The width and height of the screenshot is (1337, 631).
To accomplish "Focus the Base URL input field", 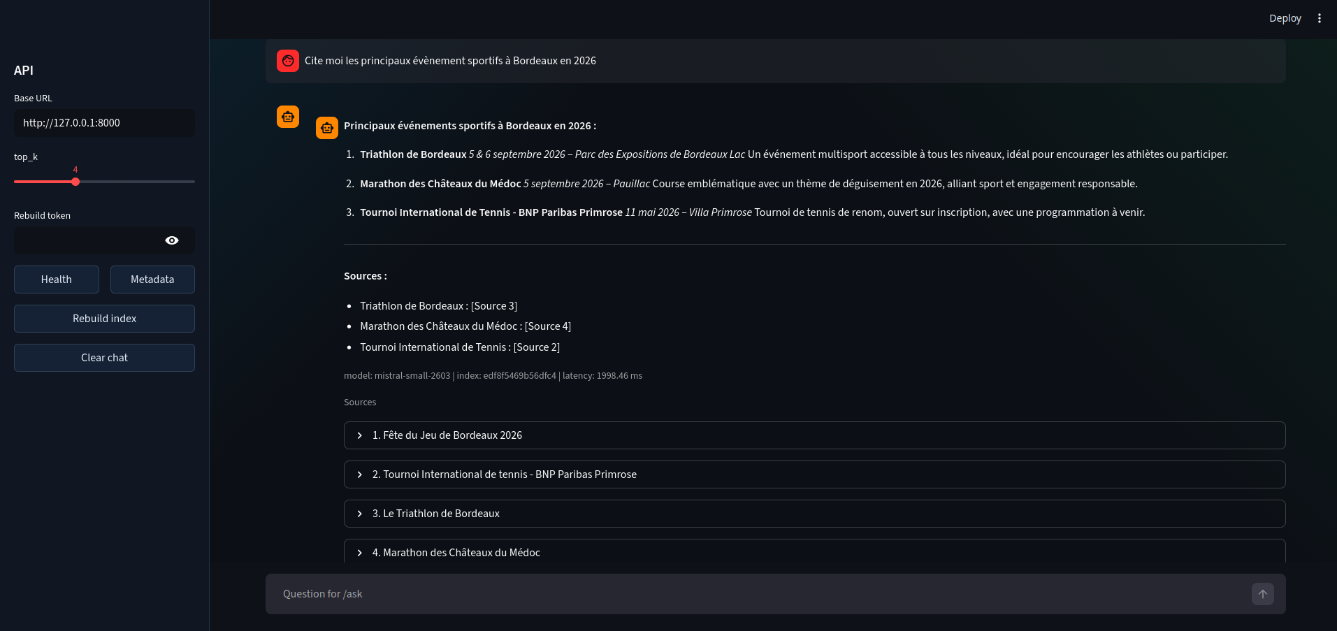I will (x=104, y=123).
